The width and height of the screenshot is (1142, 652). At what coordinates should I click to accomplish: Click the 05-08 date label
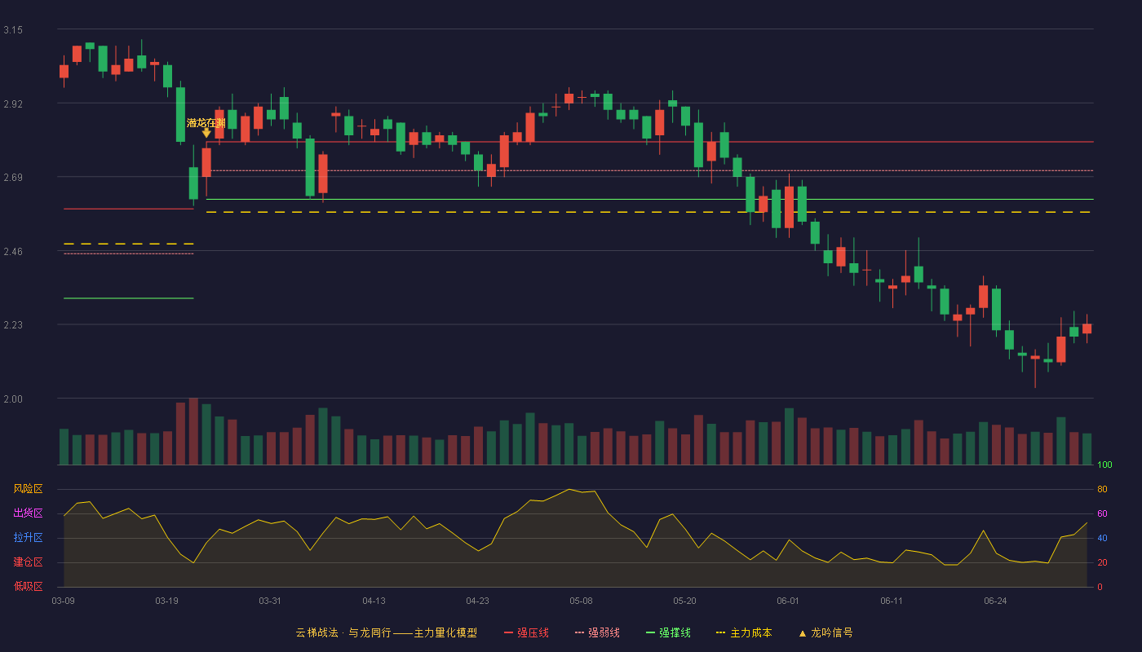point(581,601)
